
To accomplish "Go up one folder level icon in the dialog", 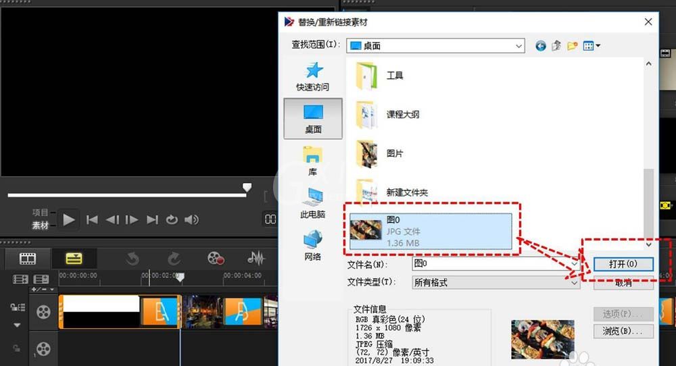I will (556, 46).
